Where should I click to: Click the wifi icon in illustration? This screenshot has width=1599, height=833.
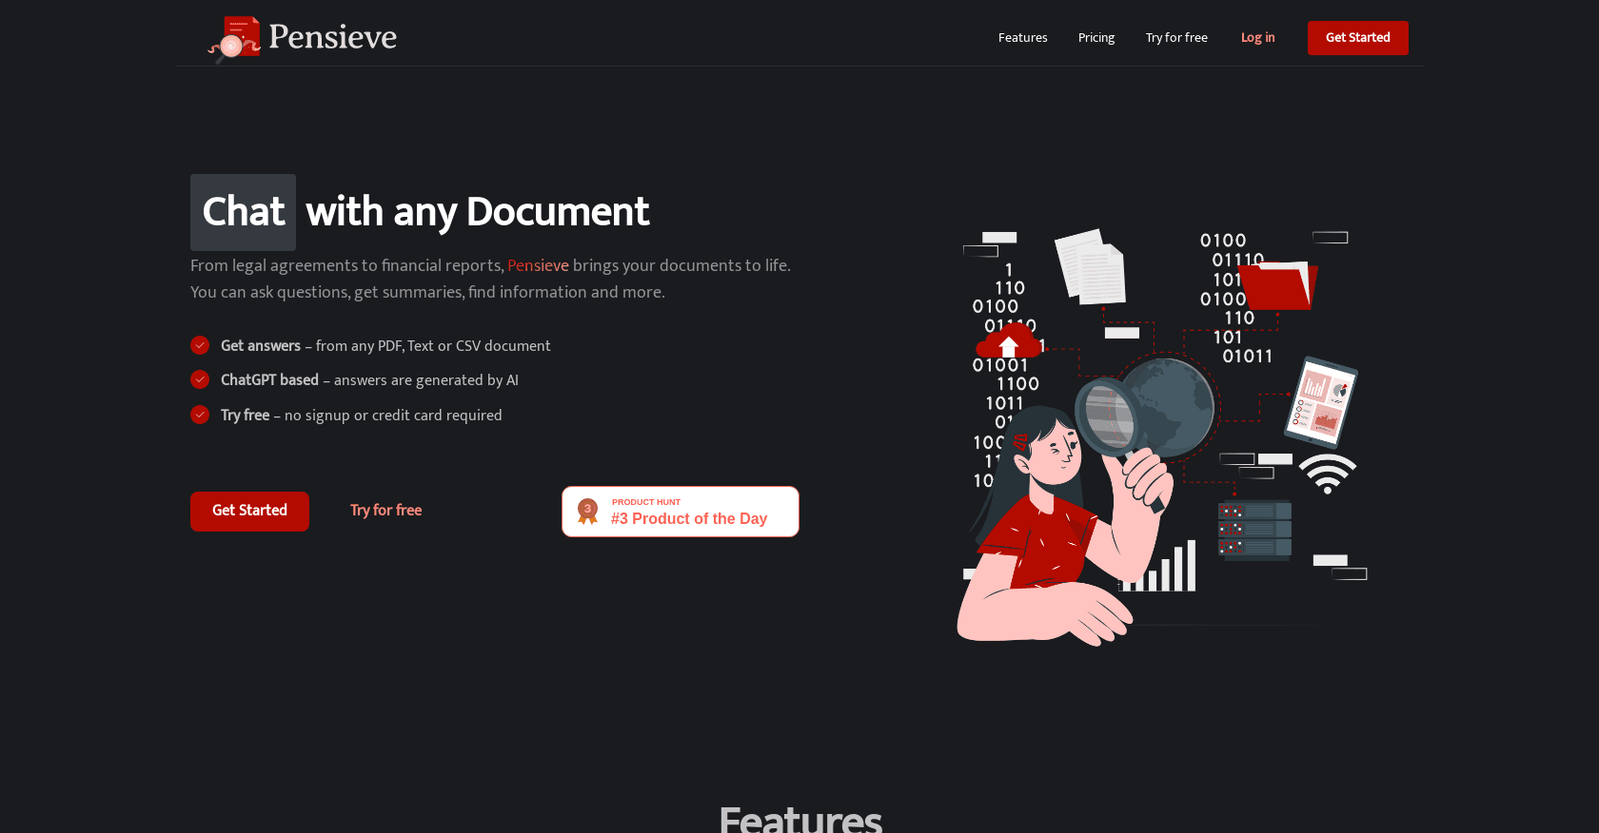coord(1328,474)
